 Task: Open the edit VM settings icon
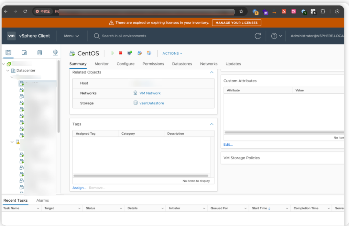[x=139, y=53]
